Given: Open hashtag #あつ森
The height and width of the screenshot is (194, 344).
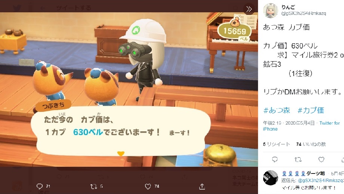Looking at the screenshot, I should (x=276, y=110).
